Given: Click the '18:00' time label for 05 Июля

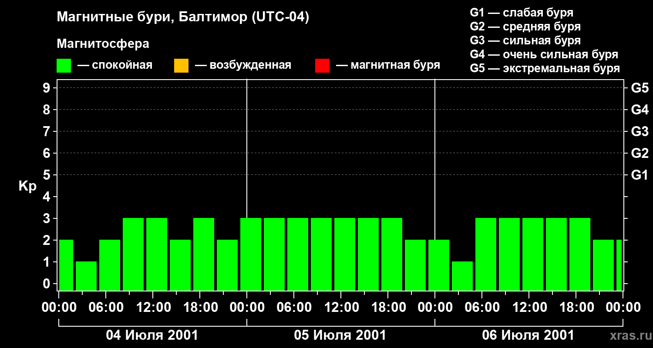Looking at the screenshot, I should pos(388,308).
